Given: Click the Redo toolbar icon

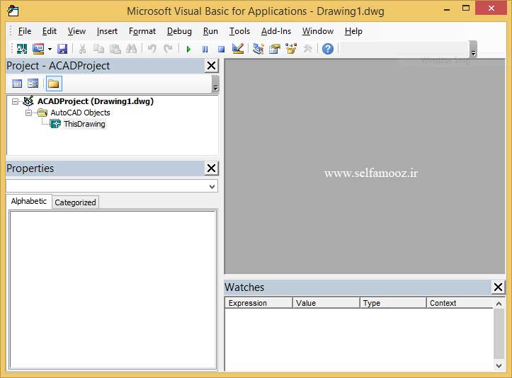Looking at the screenshot, I should [x=168, y=49].
